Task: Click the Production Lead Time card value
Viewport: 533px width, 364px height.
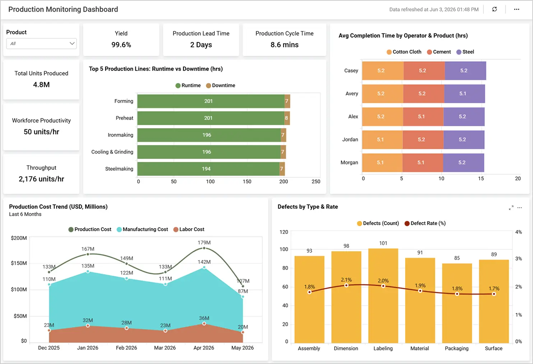Action: pos(201,45)
